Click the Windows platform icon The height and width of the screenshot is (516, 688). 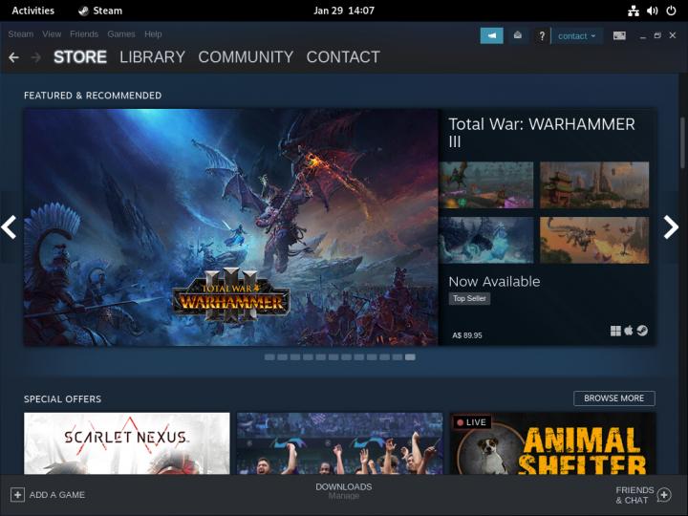click(x=615, y=331)
